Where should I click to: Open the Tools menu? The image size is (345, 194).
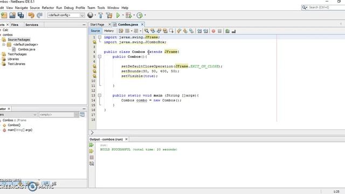point(101,8)
